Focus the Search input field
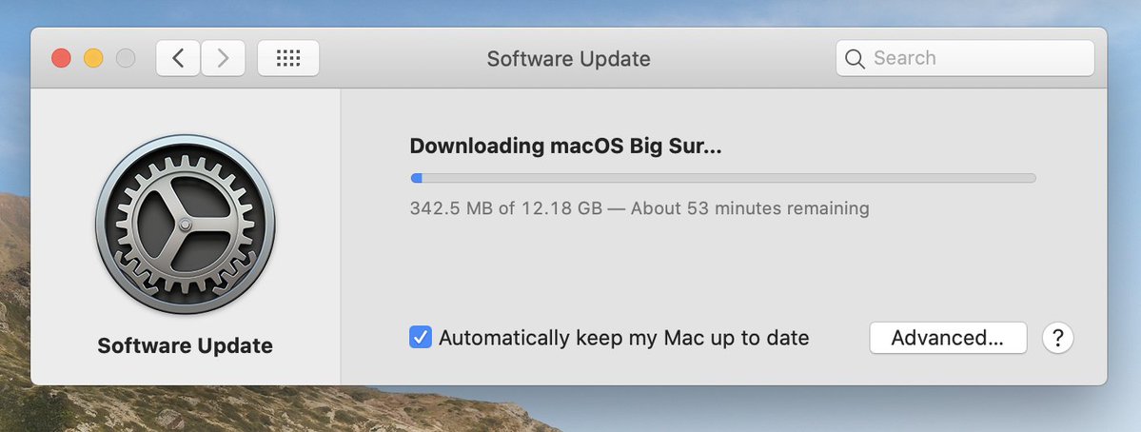This screenshot has width=1141, height=432. (x=965, y=58)
